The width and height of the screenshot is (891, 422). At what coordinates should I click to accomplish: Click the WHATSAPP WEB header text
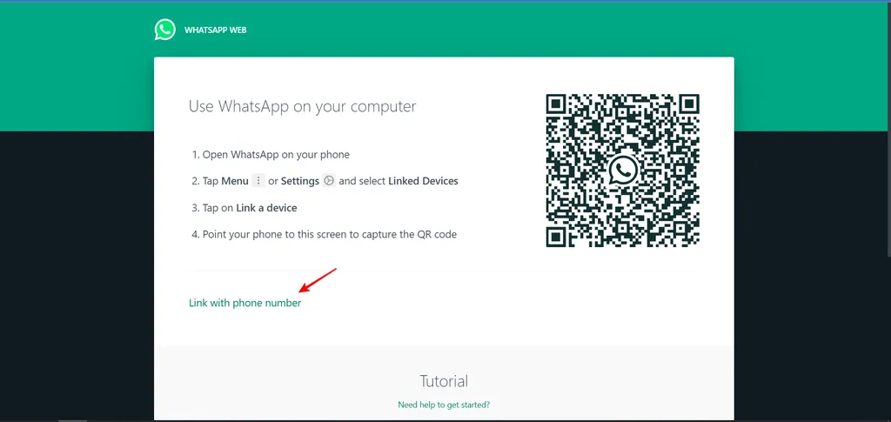(x=216, y=30)
